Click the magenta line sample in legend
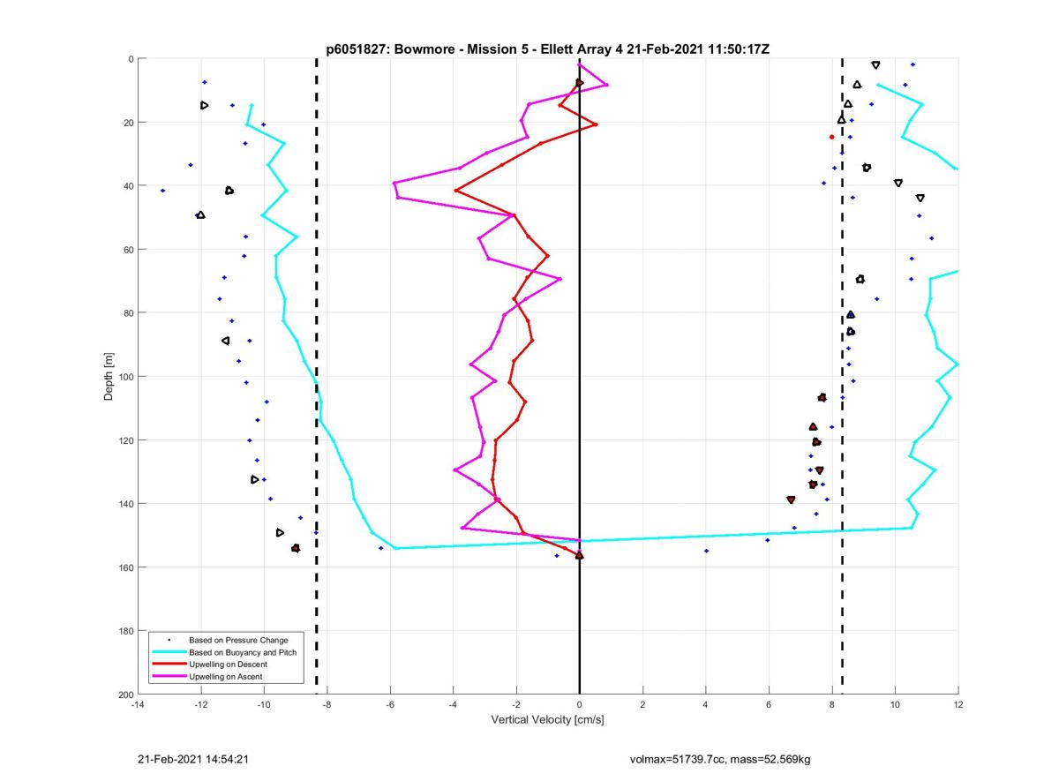1059x781 pixels. point(169,677)
